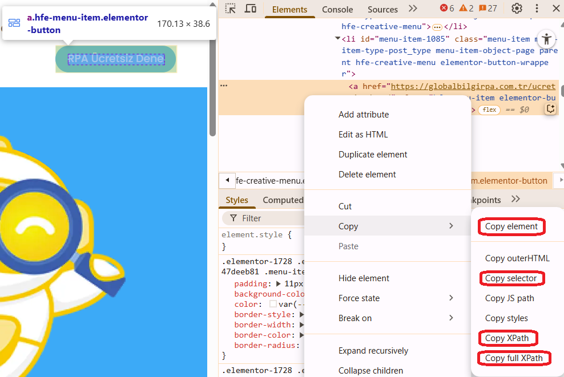This screenshot has width=564, height=377.
Task: Show more DevTools tabs chevron
Action: pos(413,9)
